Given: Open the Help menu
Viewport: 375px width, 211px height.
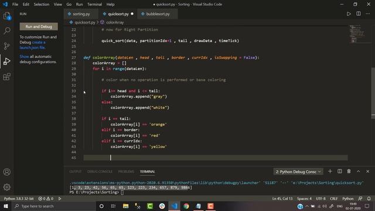Looking at the screenshot, I should click(110, 4).
